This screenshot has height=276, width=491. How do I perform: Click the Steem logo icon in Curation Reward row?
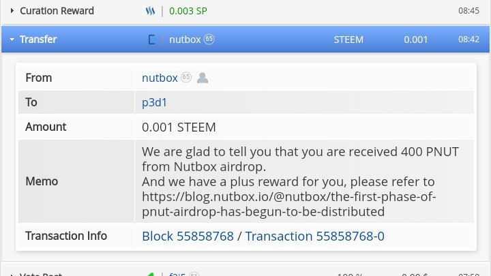click(x=150, y=11)
